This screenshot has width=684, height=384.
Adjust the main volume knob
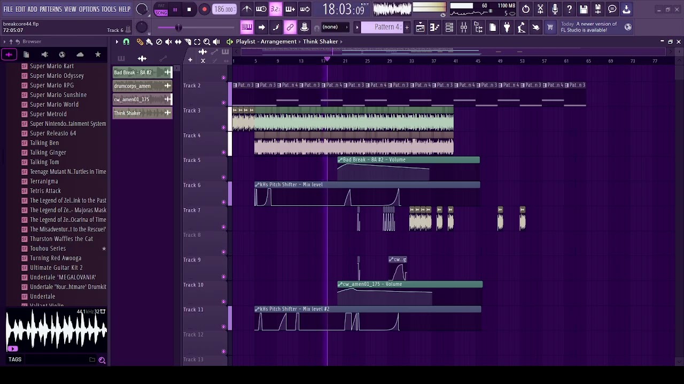click(142, 9)
